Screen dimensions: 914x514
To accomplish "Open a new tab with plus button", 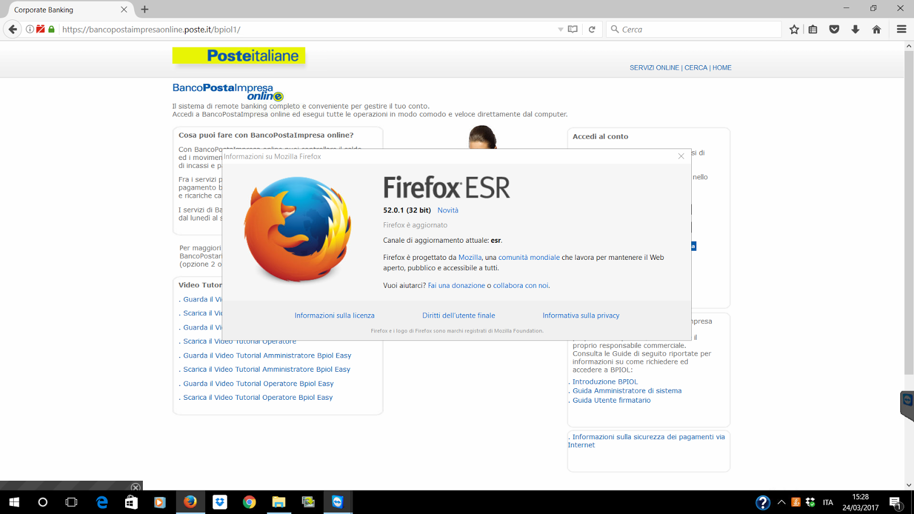I will 145,9.
